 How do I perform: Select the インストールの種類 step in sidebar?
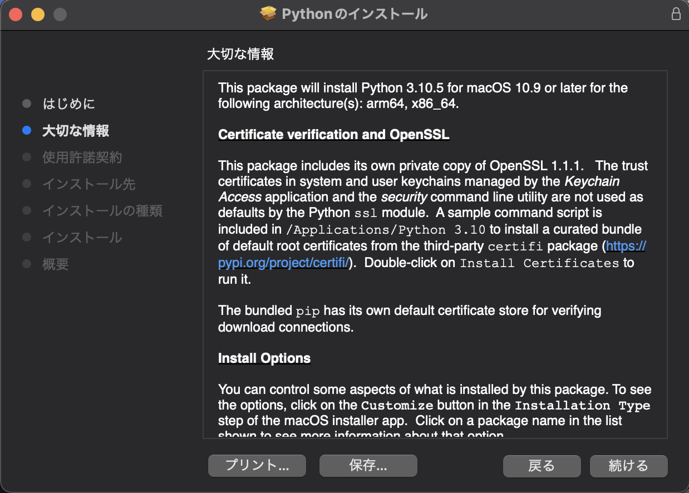tap(102, 210)
